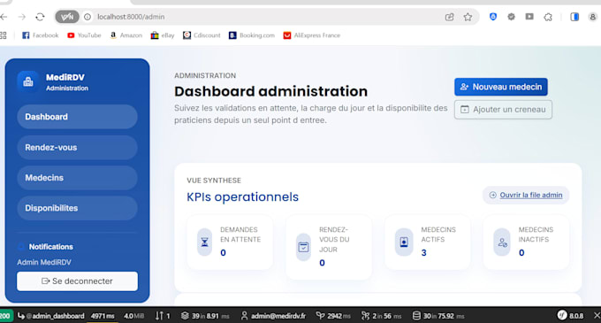Open the Amazon bookmark
Image resolution: width=601 pixels, height=323 pixels.
point(126,35)
